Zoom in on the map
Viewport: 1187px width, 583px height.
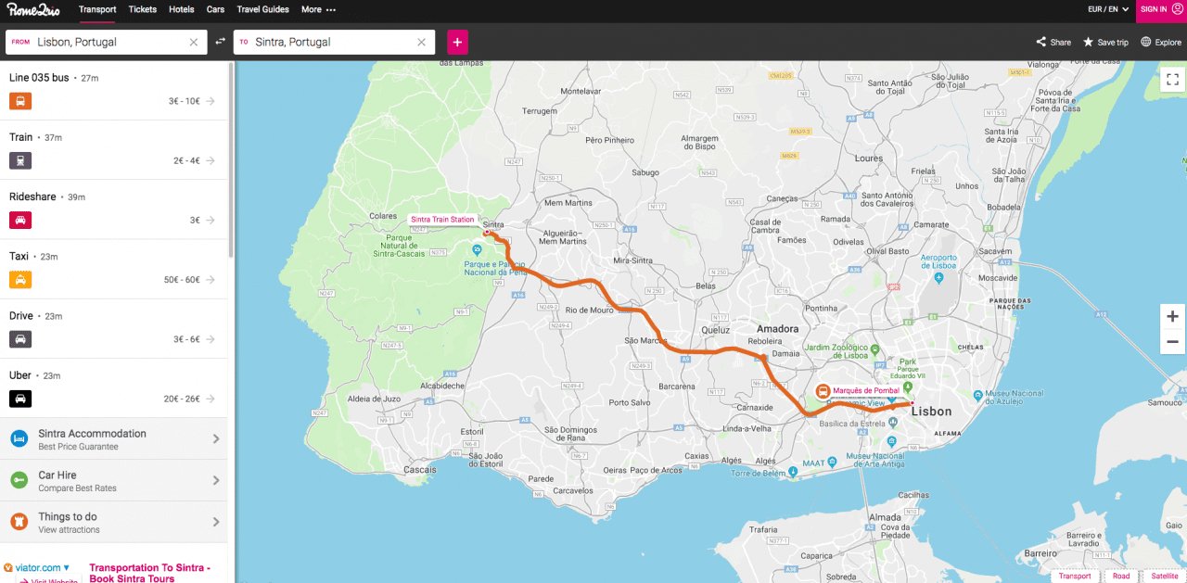(x=1172, y=317)
